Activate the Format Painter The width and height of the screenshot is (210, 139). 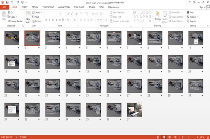click(15, 21)
